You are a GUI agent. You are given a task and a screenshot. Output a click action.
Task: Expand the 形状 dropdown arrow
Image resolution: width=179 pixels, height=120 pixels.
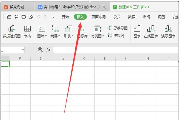tap(72, 36)
